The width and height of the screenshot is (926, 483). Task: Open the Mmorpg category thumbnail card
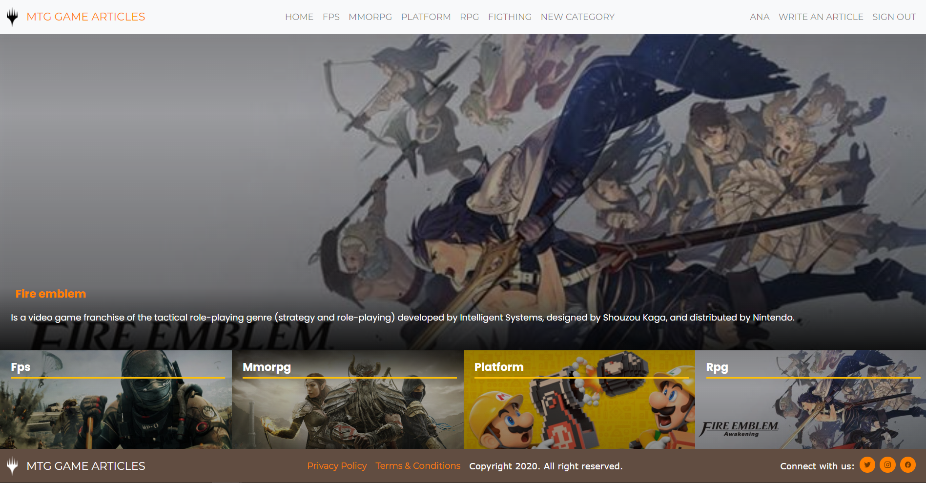click(348, 400)
